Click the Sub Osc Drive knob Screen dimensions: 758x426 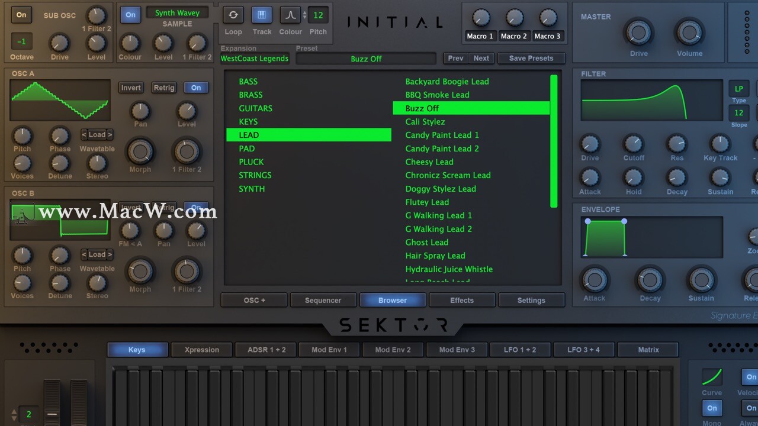[59, 43]
